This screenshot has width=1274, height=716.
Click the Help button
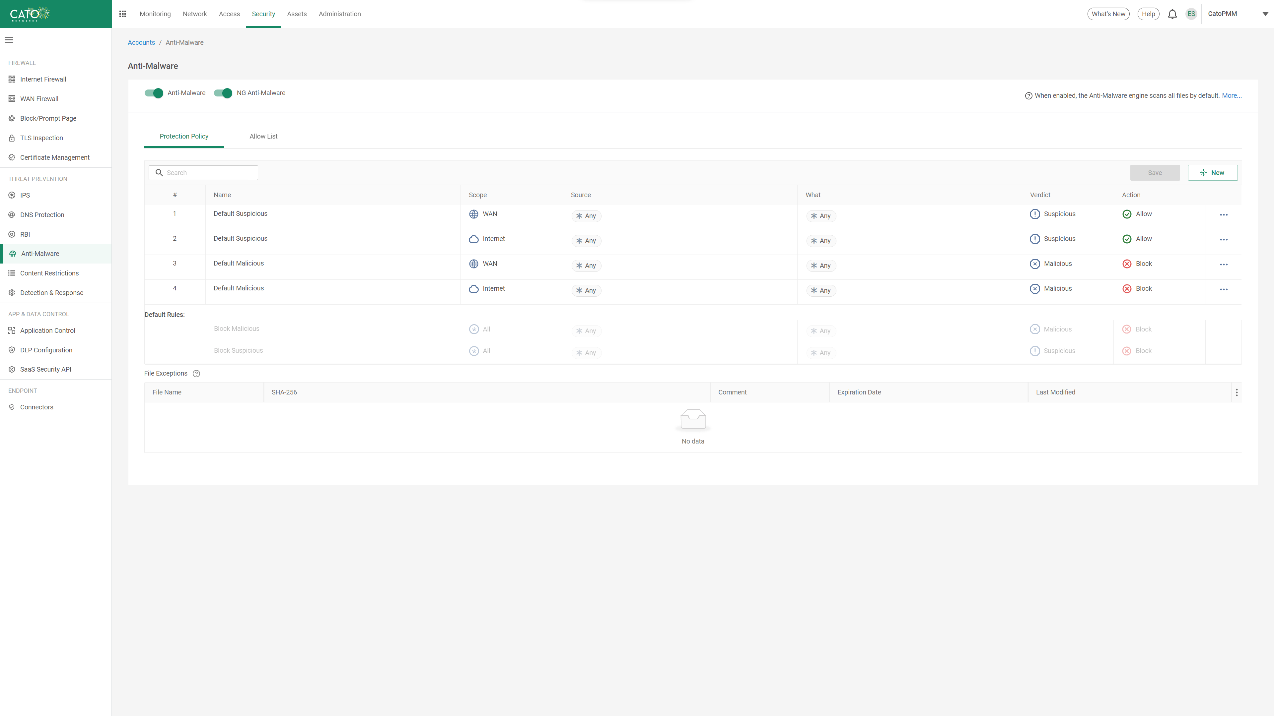[x=1148, y=14]
